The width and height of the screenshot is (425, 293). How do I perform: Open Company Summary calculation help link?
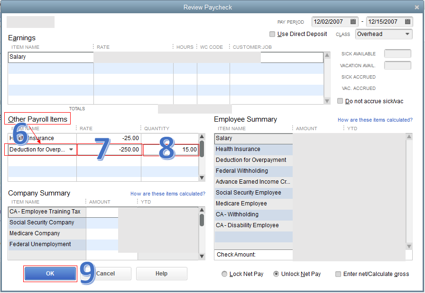[x=168, y=194]
